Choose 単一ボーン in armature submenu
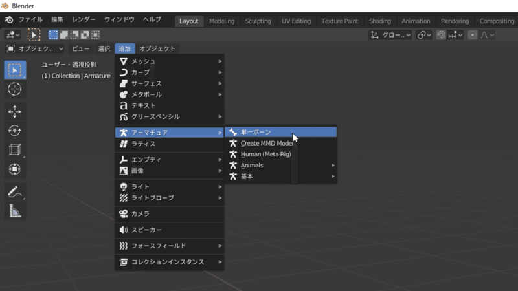This screenshot has height=291, width=518. [281, 133]
